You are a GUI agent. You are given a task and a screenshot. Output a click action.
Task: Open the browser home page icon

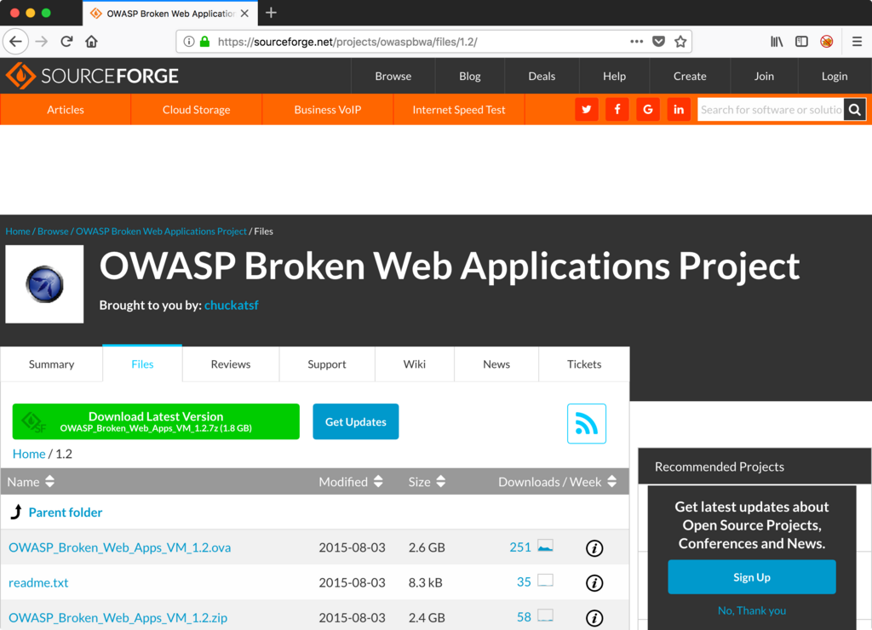coord(91,42)
